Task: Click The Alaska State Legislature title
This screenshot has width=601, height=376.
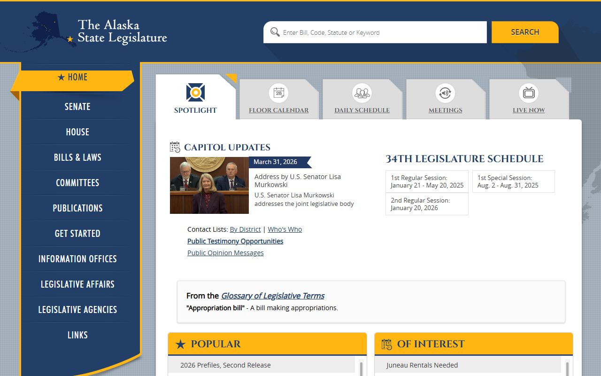Action: click(x=122, y=31)
